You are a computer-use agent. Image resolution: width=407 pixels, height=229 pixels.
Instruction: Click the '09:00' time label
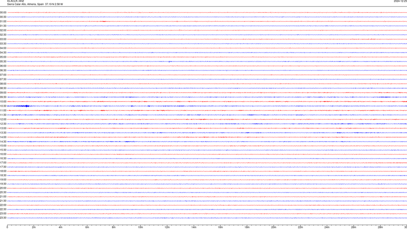(x=3, y=93)
